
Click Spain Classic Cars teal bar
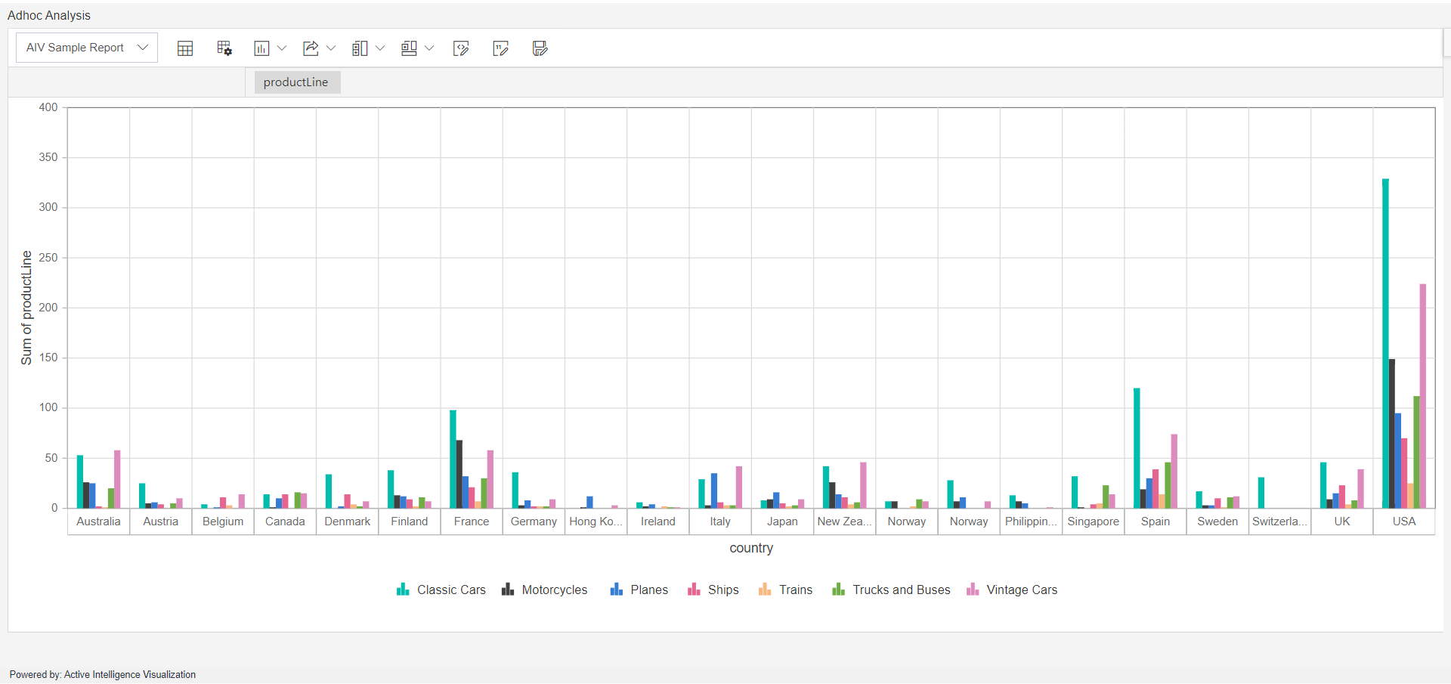tap(1137, 448)
